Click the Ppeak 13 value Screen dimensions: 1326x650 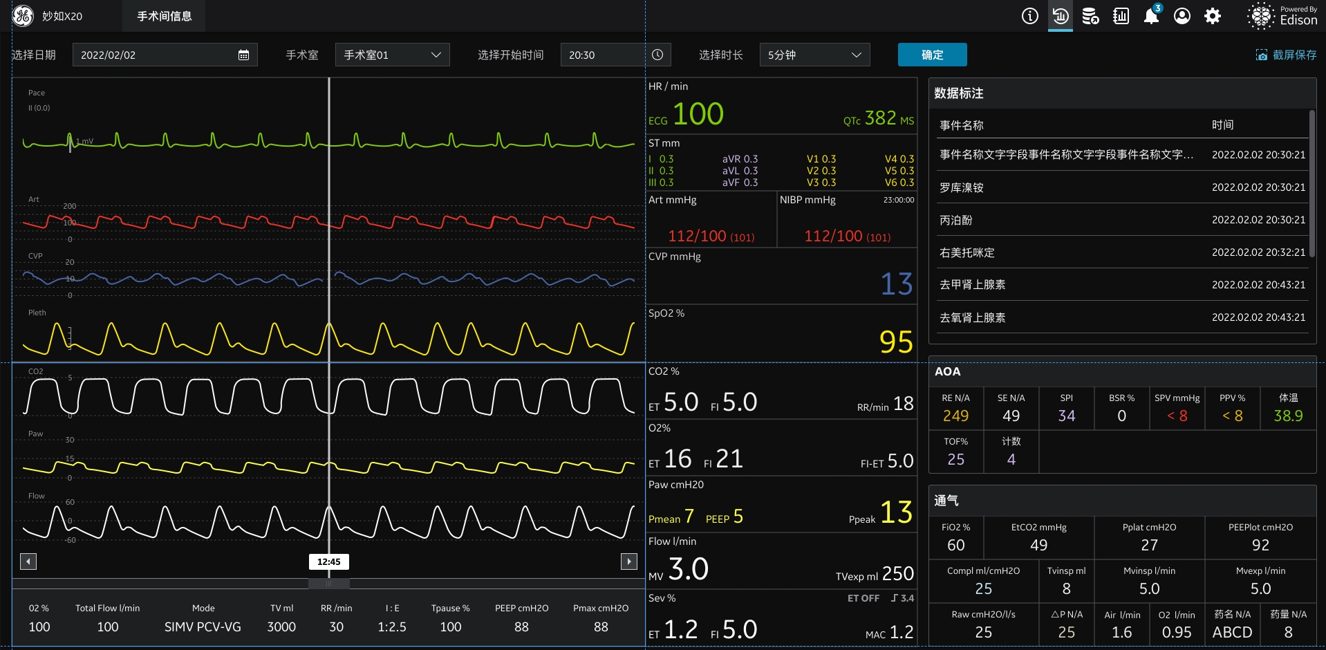896,512
